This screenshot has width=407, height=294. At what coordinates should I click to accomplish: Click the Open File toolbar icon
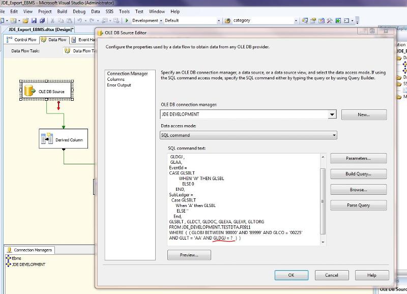(25, 20)
